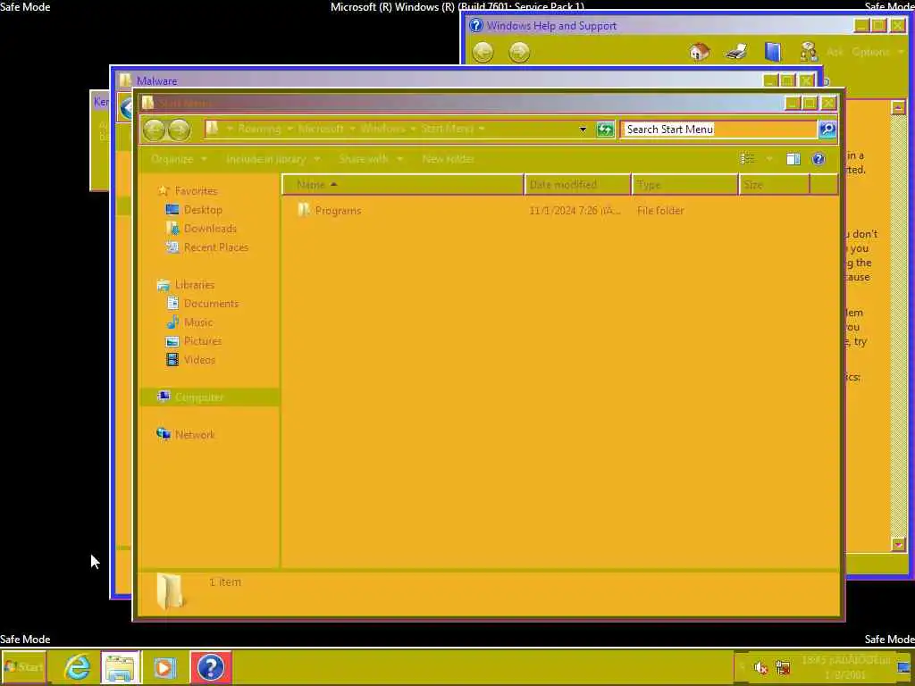Go back in Start Menu explorer
Viewport: 915px width, 686px height.
pos(154,130)
